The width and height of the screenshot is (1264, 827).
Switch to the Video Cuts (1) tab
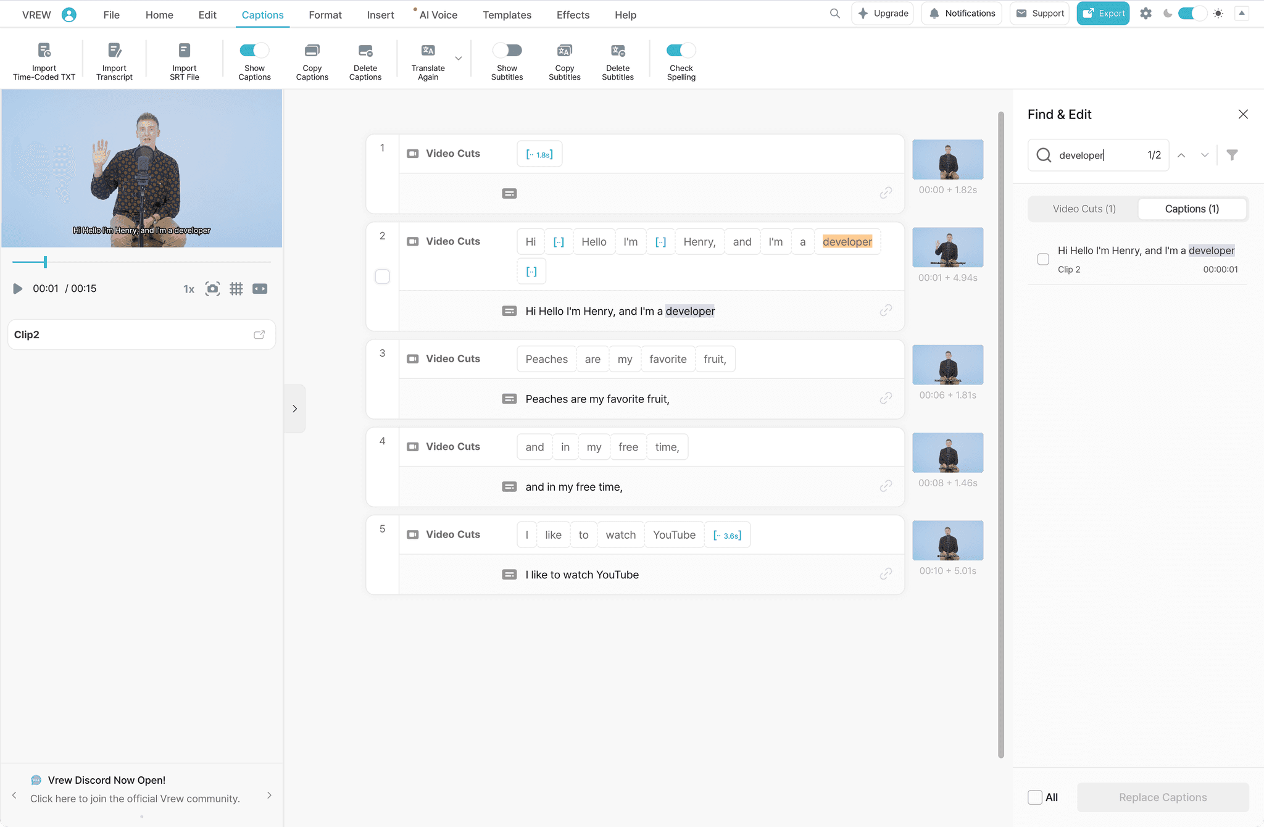tap(1084, 209)
